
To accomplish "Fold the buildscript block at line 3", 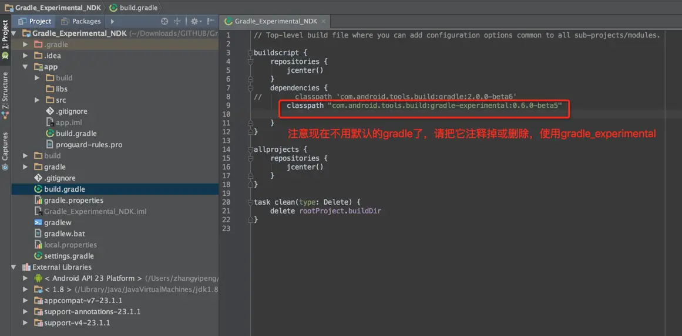I will (250, 53).
